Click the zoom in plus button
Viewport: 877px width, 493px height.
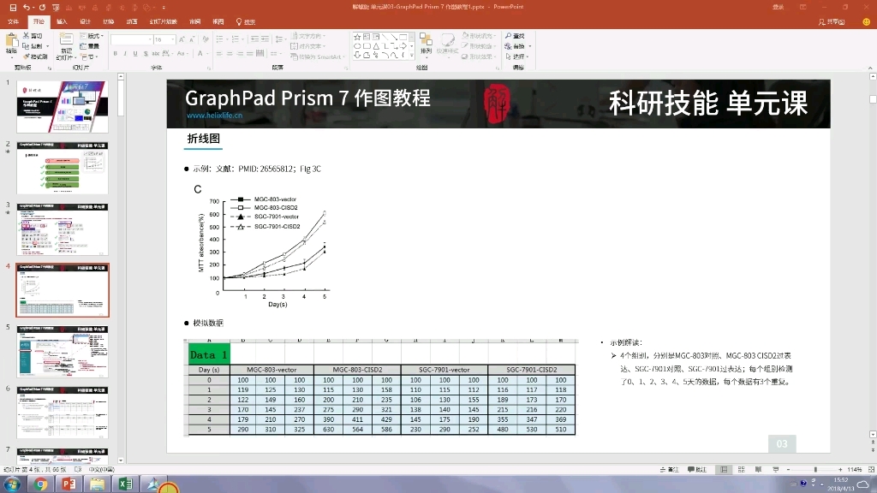[840, 470]
